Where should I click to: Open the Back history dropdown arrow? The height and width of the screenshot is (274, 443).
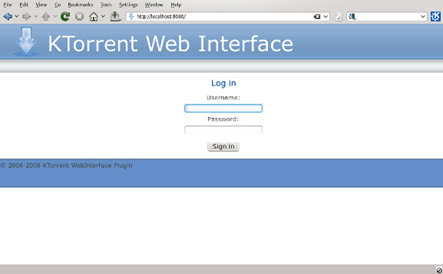(17, 16)
